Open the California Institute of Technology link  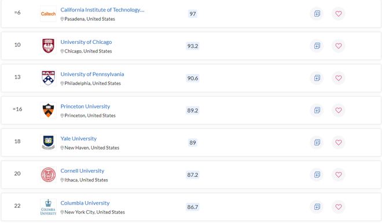[102, 10]
